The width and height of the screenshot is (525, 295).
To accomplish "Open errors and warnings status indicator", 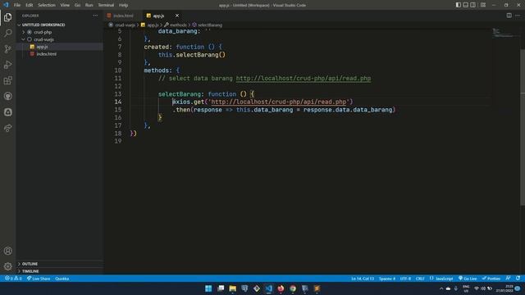I will (13, 279).
